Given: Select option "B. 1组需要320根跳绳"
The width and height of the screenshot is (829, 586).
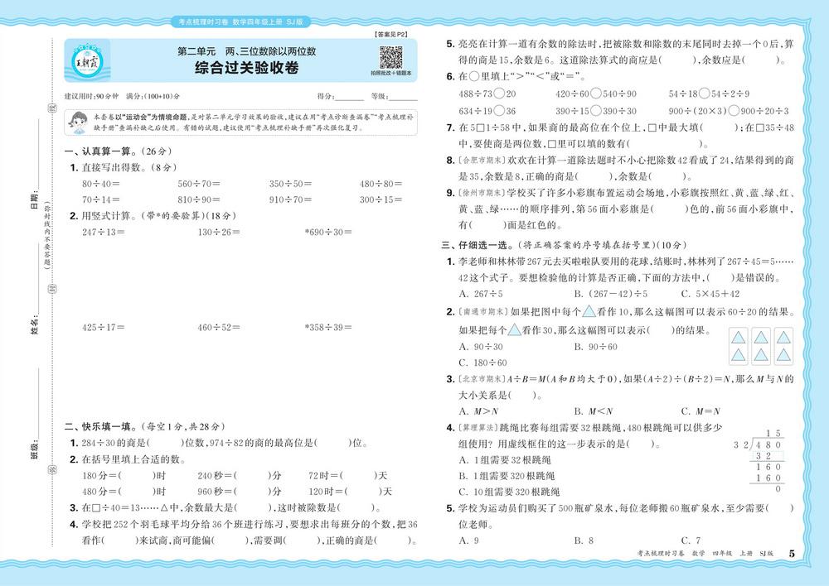Looking at the screenshot, I should 507,476.
